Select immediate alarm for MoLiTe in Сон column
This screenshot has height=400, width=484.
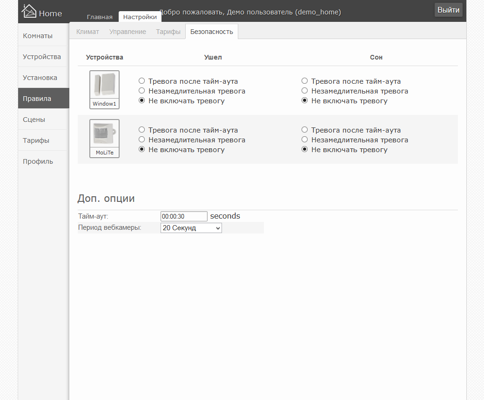click(x=305, y=140)
